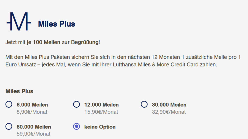Click the '30.000 Meilen' label text

click(x=169, y=105)
